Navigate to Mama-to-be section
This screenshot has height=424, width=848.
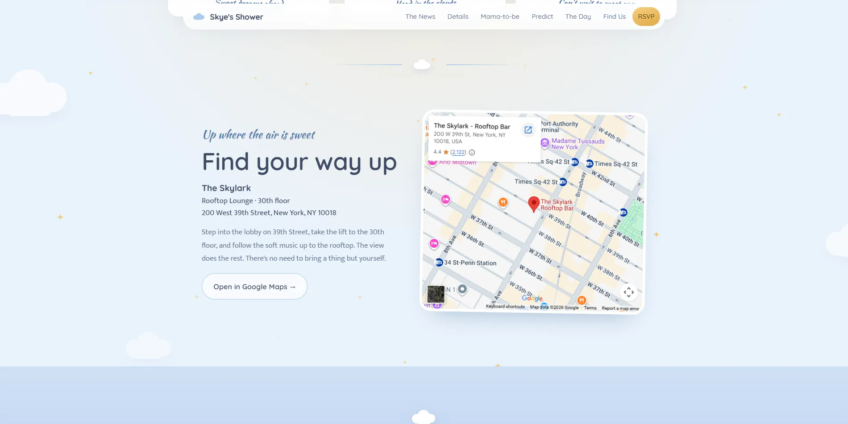coord(500,17)
